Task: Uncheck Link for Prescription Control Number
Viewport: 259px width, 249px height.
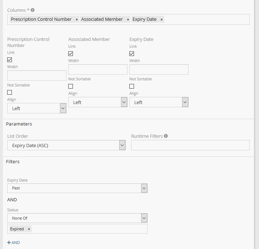Action: point(10,60)
